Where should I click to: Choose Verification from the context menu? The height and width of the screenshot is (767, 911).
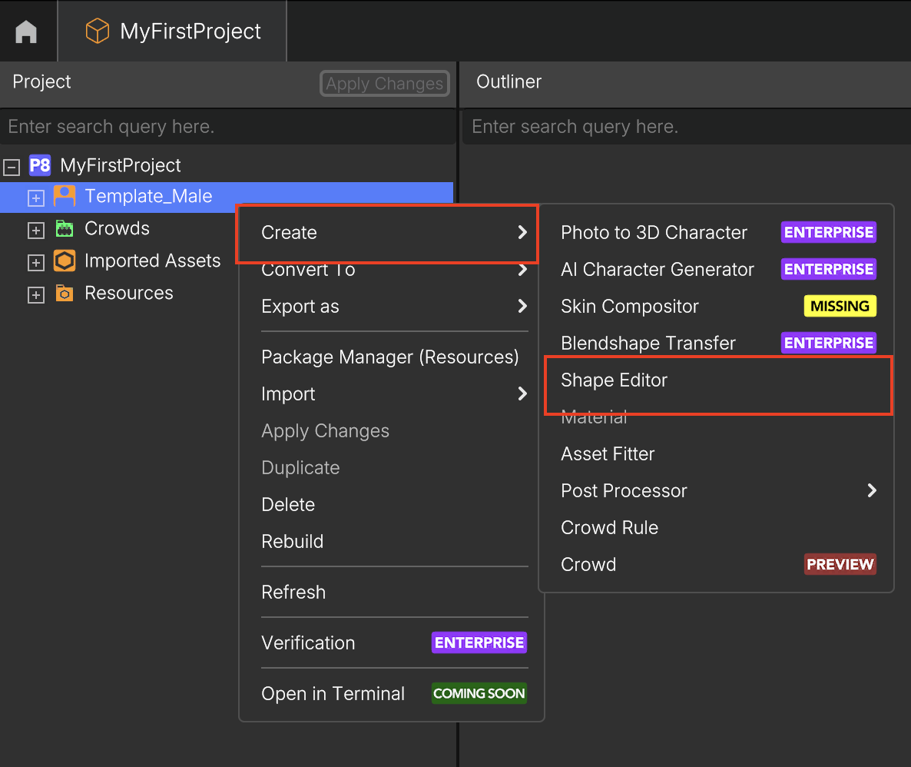(x=392, y=642)
